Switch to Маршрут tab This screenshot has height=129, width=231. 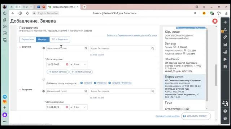tap(43, 39)
